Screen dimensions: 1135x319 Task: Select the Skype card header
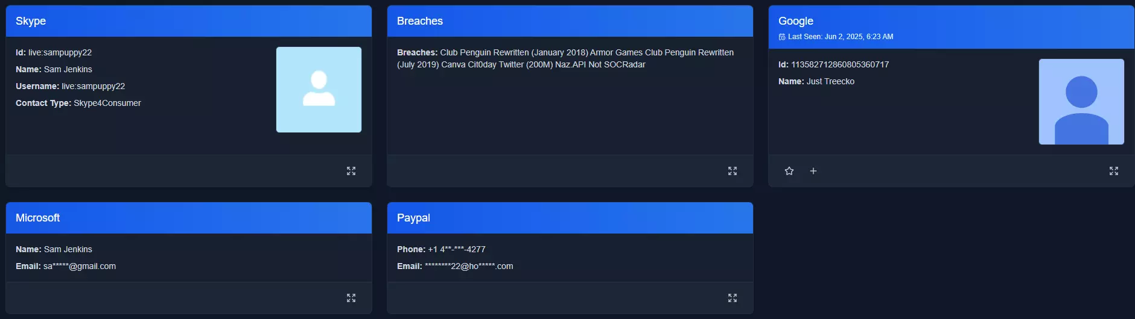[31, 21]
